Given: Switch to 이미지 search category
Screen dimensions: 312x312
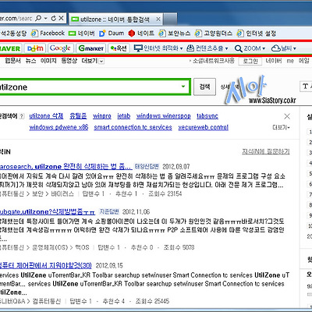Looking at the screenshot, I should [48, 61].
